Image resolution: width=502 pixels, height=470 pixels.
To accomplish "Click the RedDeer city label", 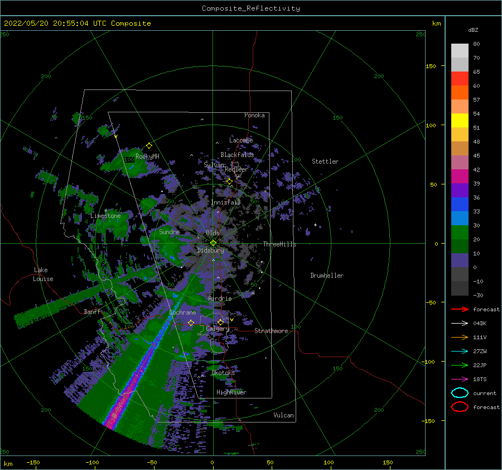I will (x=236, y=169).
